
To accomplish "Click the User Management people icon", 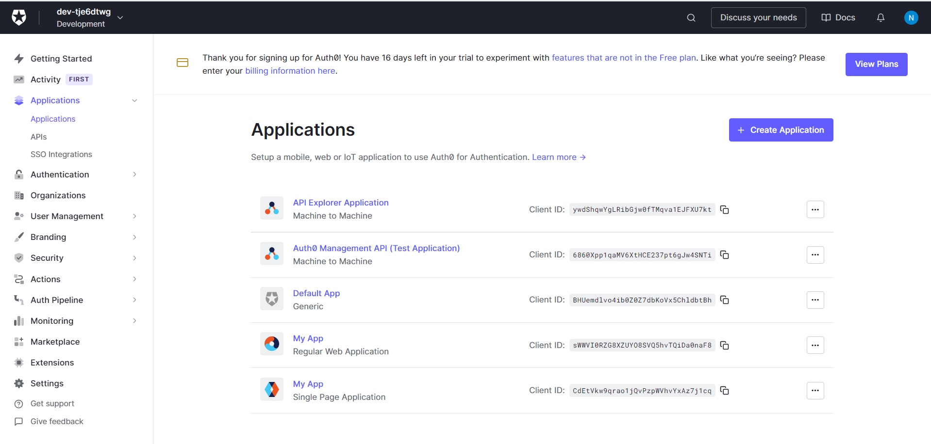I will [19, 216].
